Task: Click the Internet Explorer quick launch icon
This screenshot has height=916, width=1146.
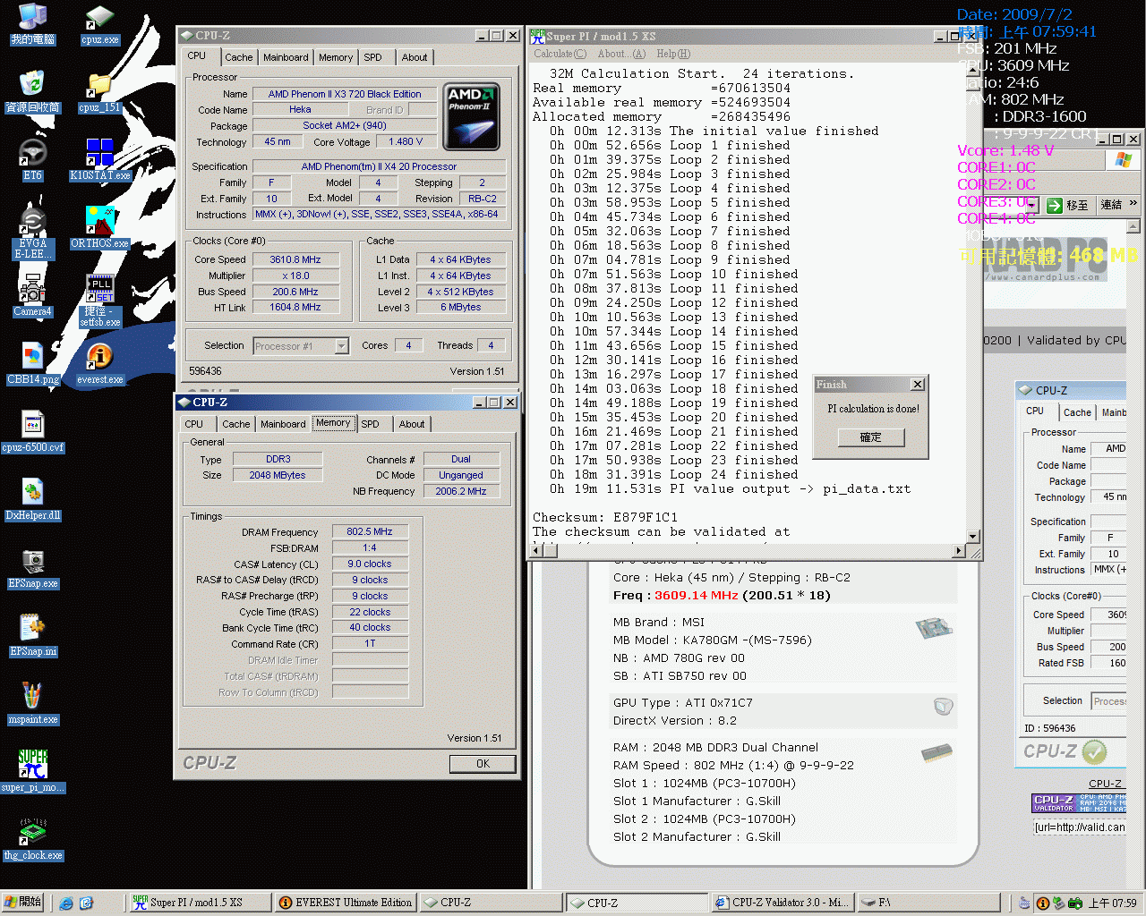Action: [66, 903]
